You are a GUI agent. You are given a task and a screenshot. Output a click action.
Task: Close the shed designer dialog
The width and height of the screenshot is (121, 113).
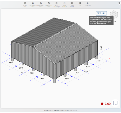[x=119, y=3]
